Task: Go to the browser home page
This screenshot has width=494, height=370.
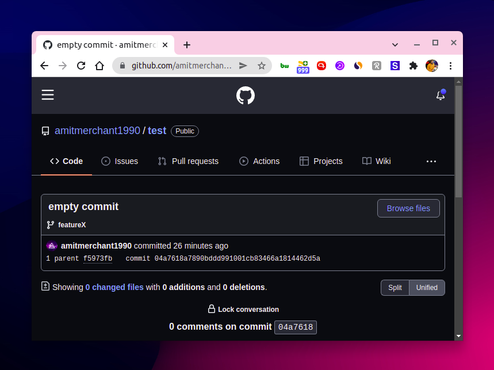Action: pyautogui.click(x=99, y=66)
